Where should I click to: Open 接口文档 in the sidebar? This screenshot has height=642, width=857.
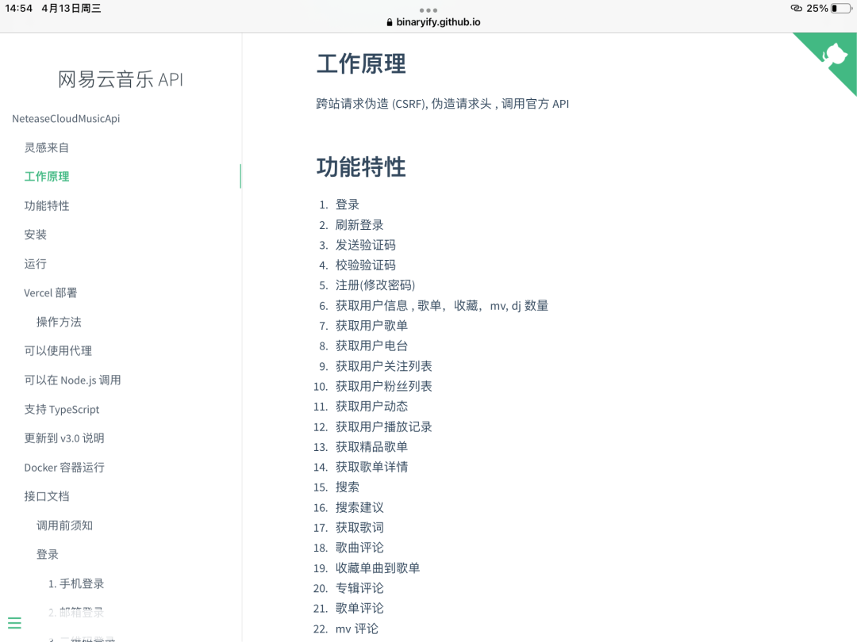(47, 496)
